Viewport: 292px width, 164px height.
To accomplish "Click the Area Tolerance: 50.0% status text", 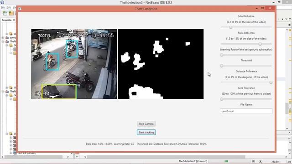I will [194, 144].
